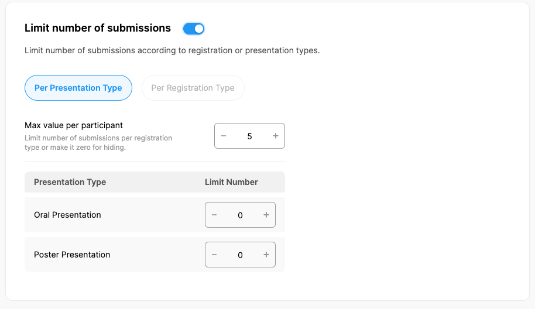Click the helper text about zero for hiding
This screenshot has width=535, height=309.
[x=98, y=143]
